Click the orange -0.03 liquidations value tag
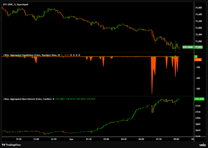208x148 pixels. tap(198, 60)
